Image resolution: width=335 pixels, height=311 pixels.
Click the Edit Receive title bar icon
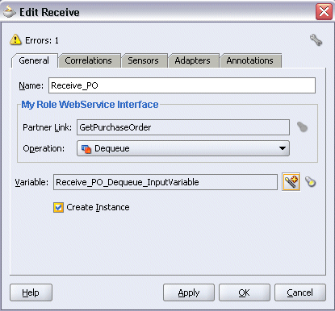9,12
